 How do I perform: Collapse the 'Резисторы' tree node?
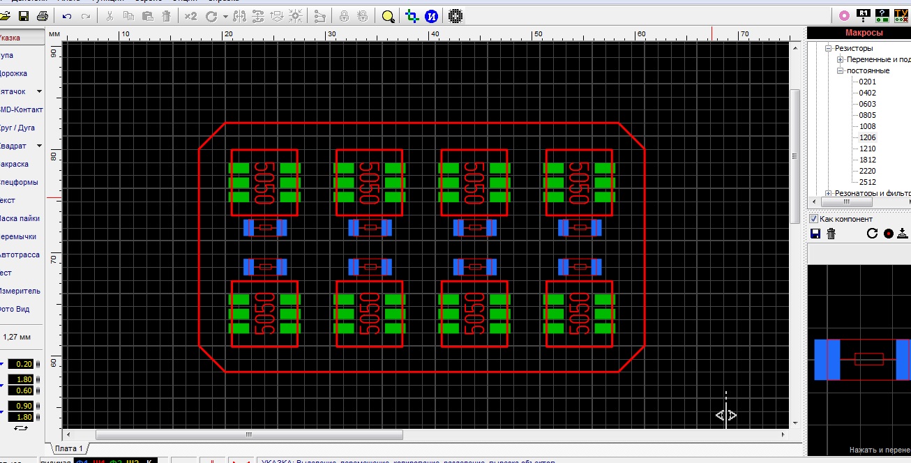[x=829, y=49]
